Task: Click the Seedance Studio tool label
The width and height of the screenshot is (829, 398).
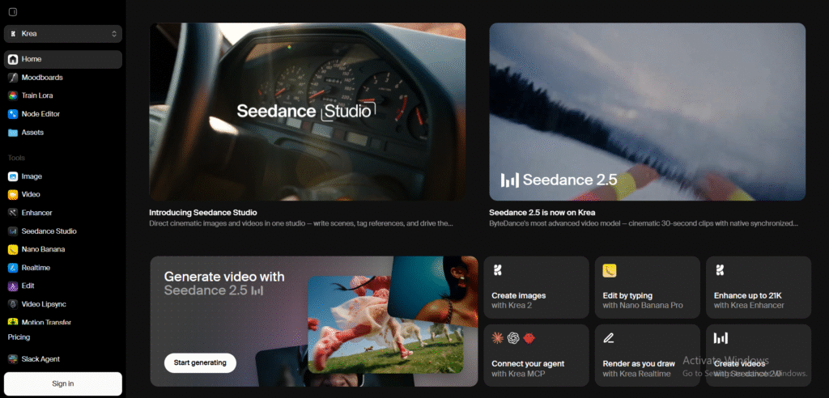Action: pos(49,231)
